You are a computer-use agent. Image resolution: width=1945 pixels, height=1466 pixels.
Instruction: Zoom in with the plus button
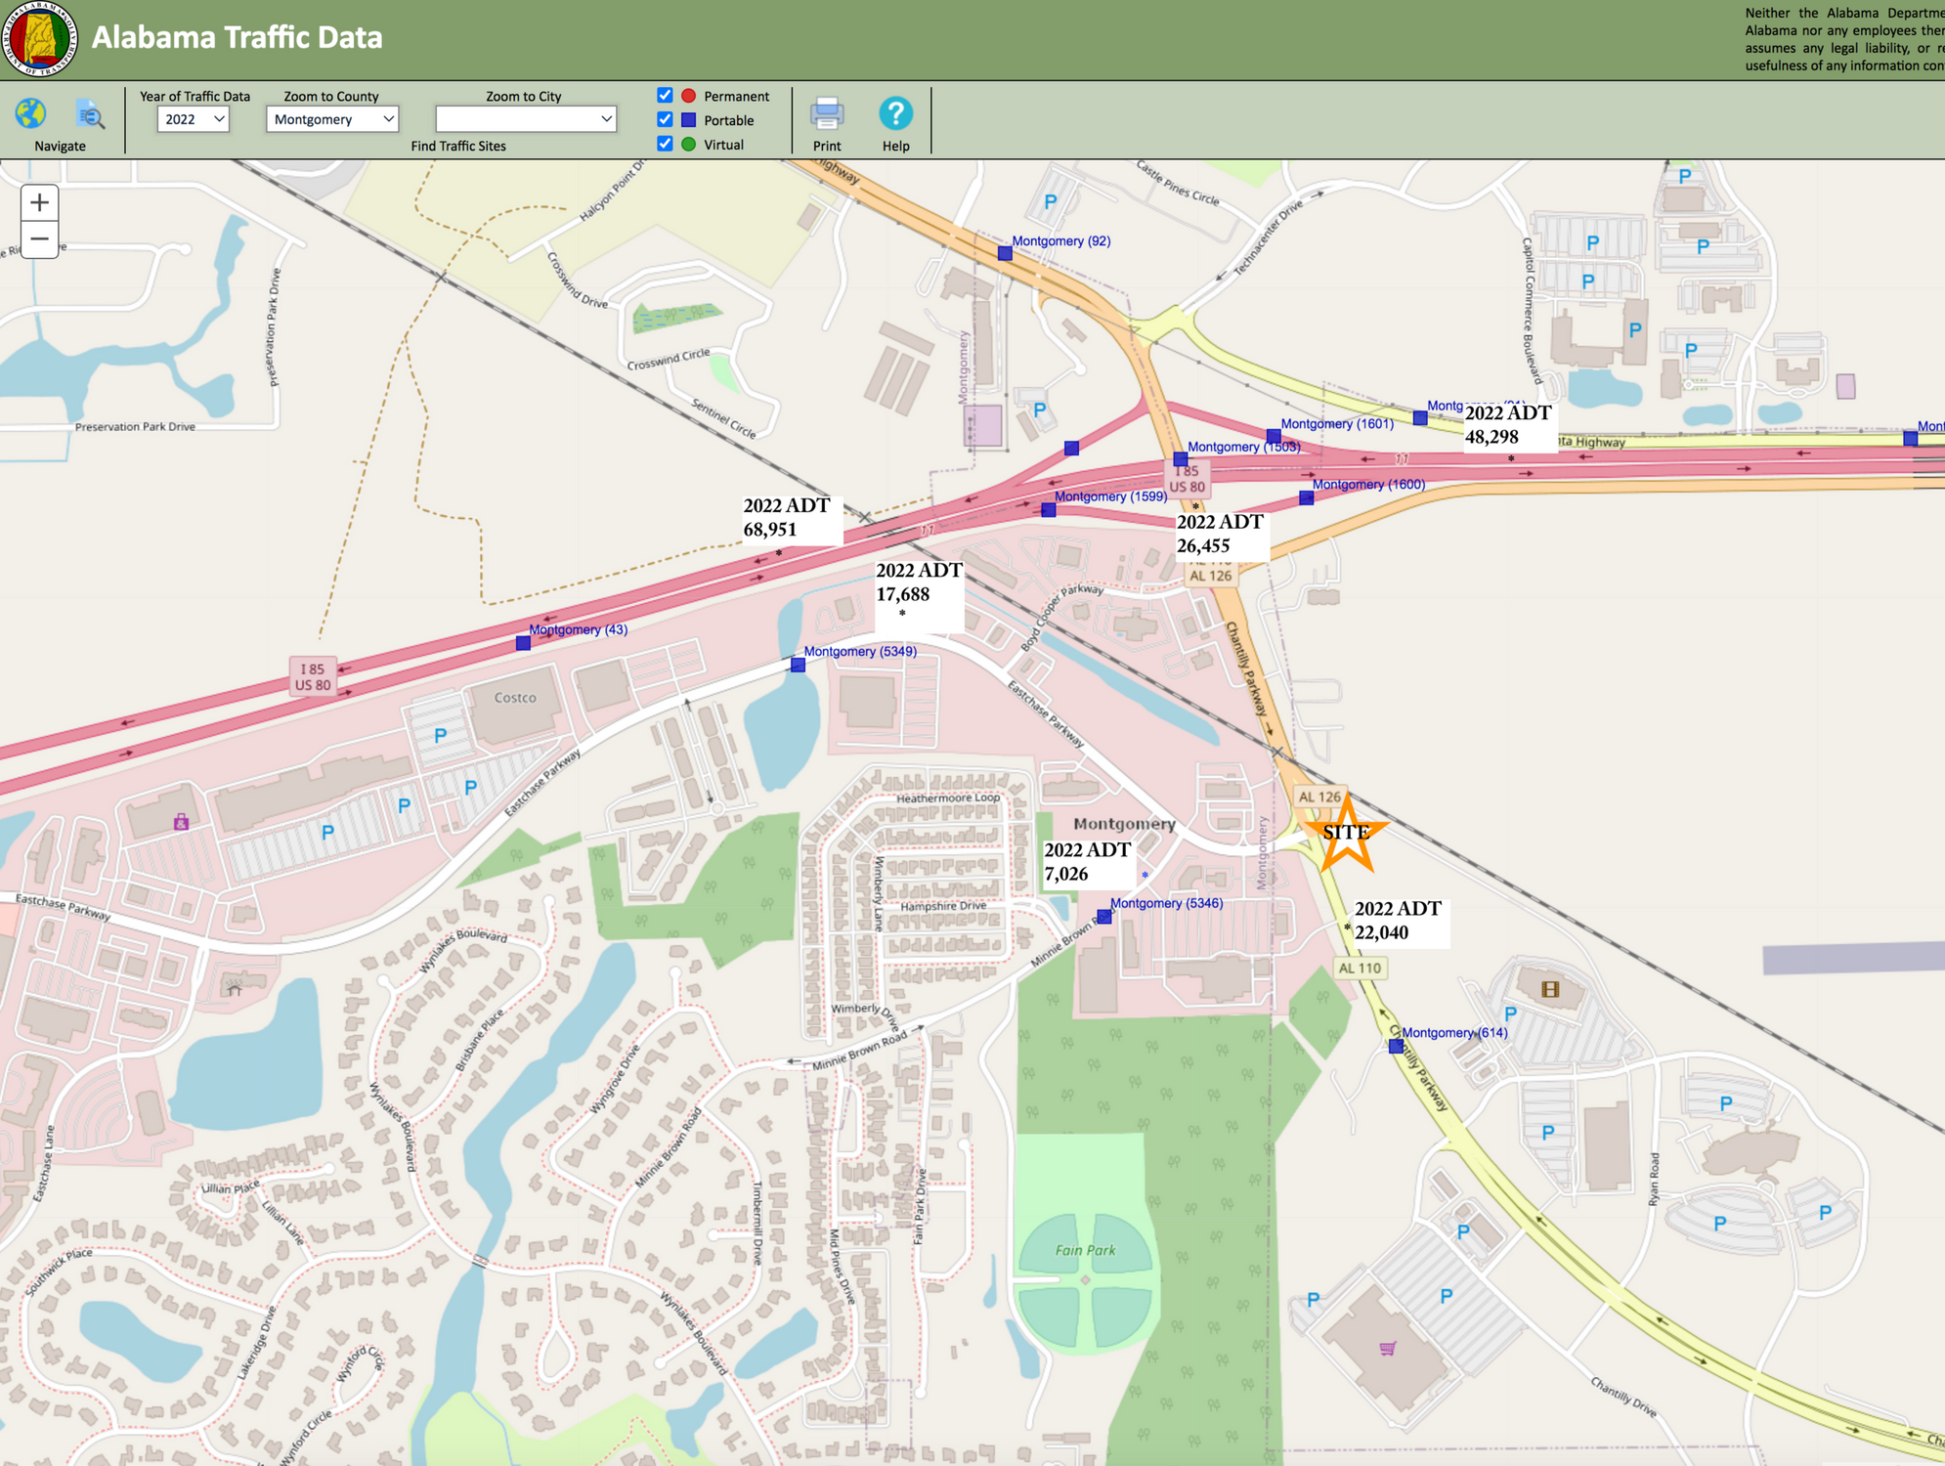pos(39,203)
